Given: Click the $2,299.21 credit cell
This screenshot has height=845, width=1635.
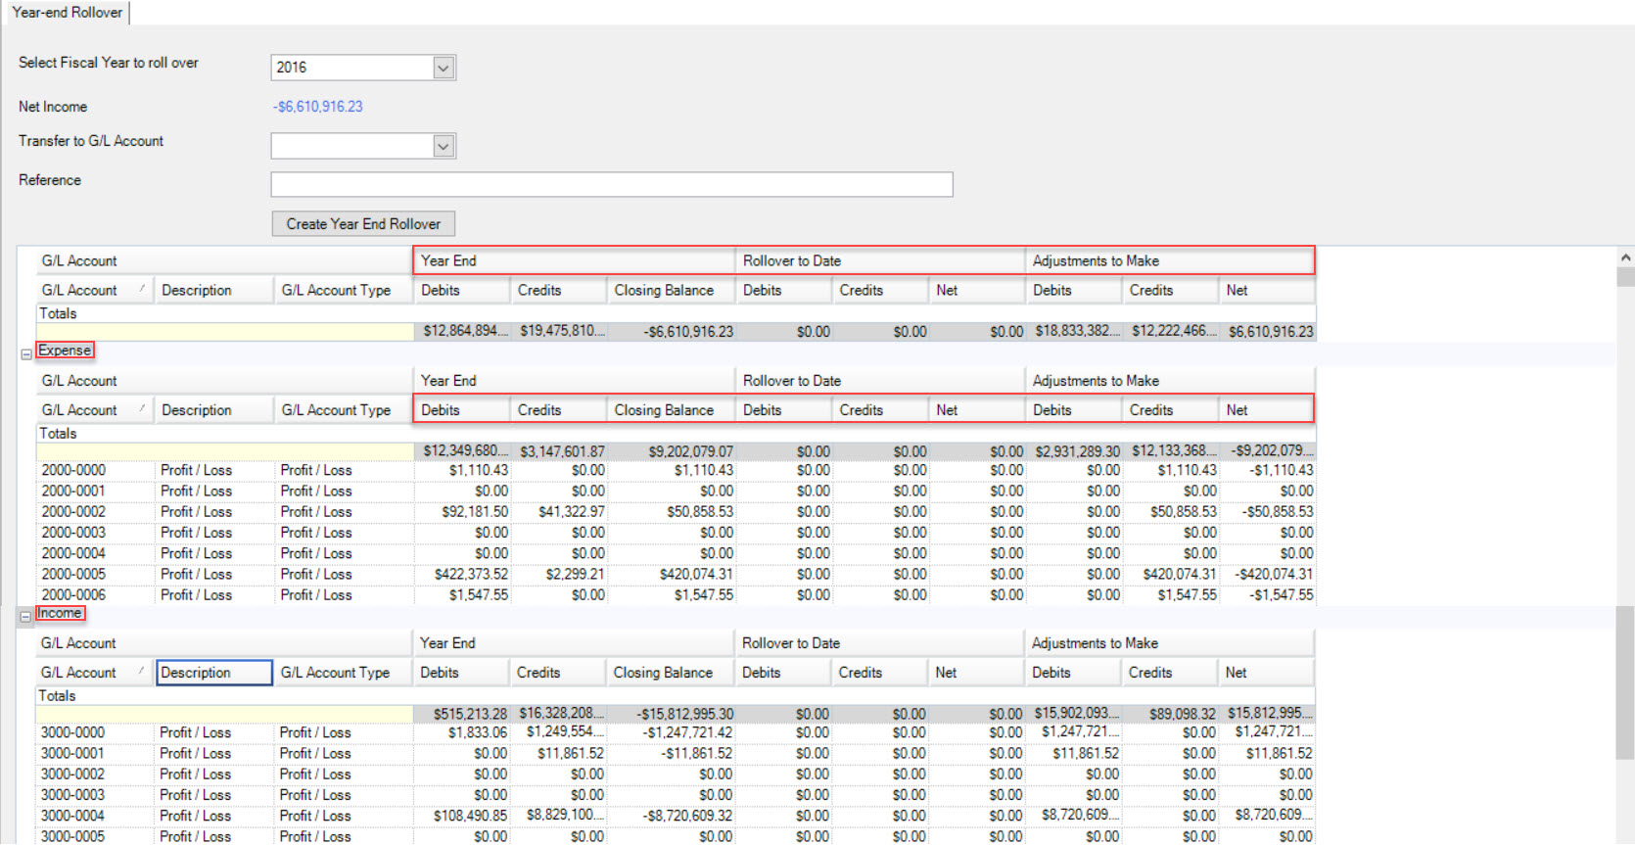Looking at the screenshot, I should [x=559, y=575].
